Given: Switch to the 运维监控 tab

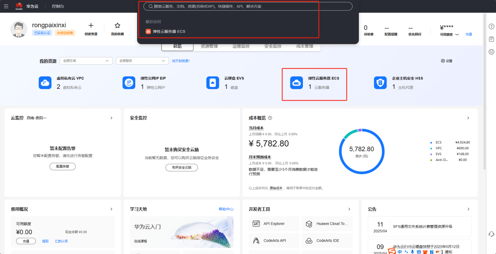Looking at the screenshot, I should (x=241, y=46).
